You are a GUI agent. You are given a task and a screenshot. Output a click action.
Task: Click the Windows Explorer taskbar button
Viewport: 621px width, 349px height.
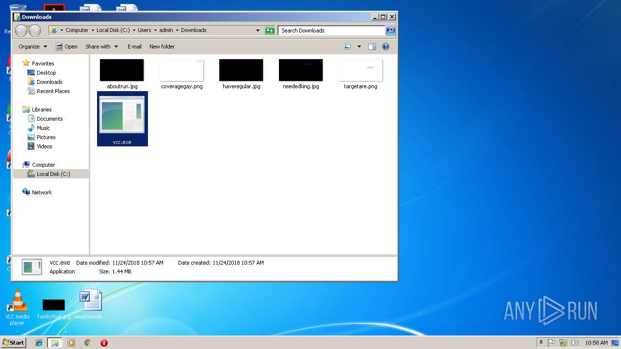point(55,343)
